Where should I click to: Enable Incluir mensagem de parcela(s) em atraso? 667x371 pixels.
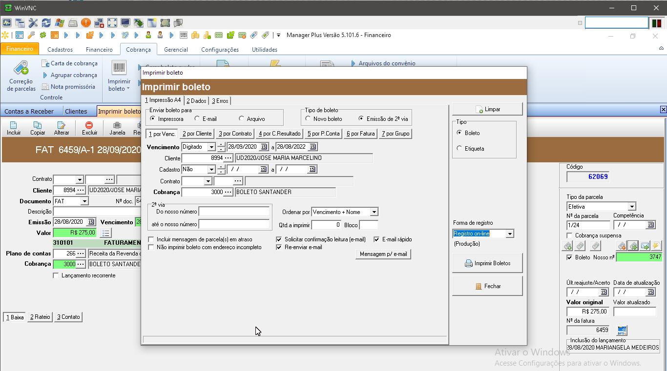pos(151,239)
